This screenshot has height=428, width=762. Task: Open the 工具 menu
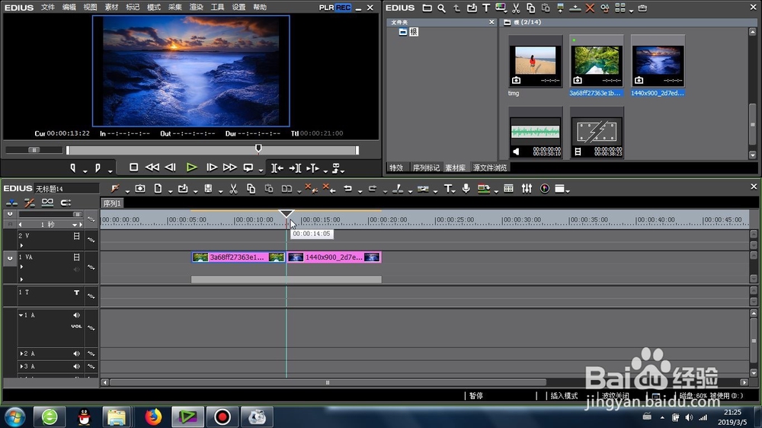tap(217, 8)
